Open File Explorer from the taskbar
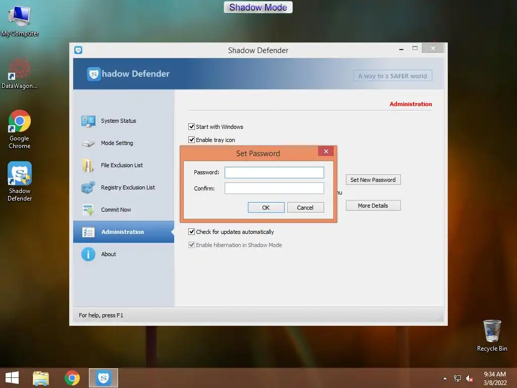This screenshot has height=388, width=517. (x=41, y=378)
